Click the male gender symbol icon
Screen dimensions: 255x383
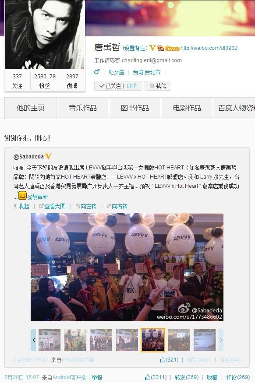click(x=97, y=72)
